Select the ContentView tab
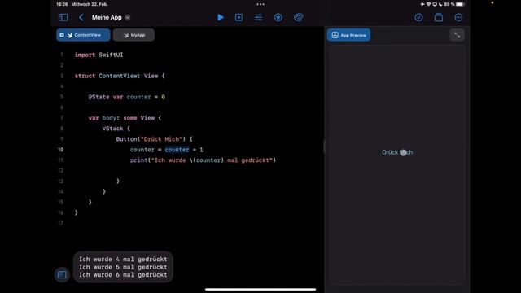 [83, 35]
